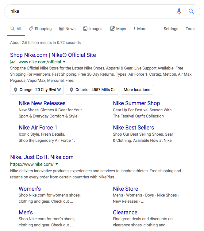
Task: Open the Nike Store sitelink
Action: (x=125, y=189)
